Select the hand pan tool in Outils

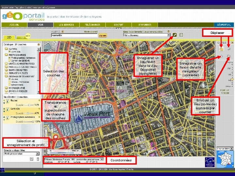pos(221,49)
